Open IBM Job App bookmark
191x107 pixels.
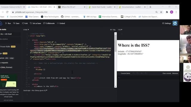(90, 17)
